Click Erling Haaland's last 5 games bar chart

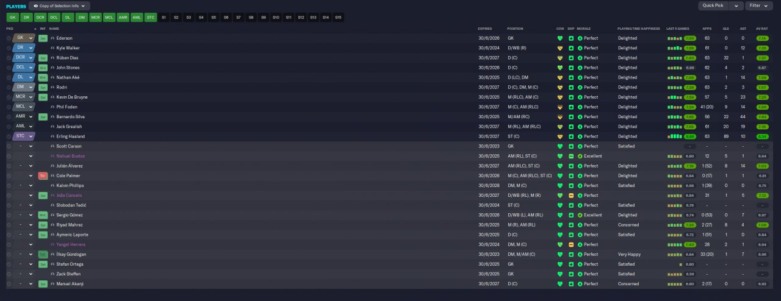pos(674,136)
